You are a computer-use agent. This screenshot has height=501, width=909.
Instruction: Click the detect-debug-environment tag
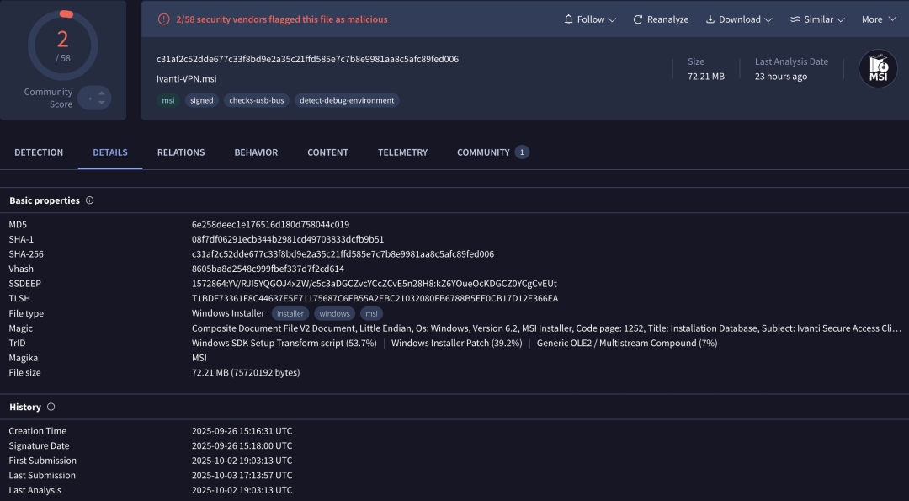point(347,100)
